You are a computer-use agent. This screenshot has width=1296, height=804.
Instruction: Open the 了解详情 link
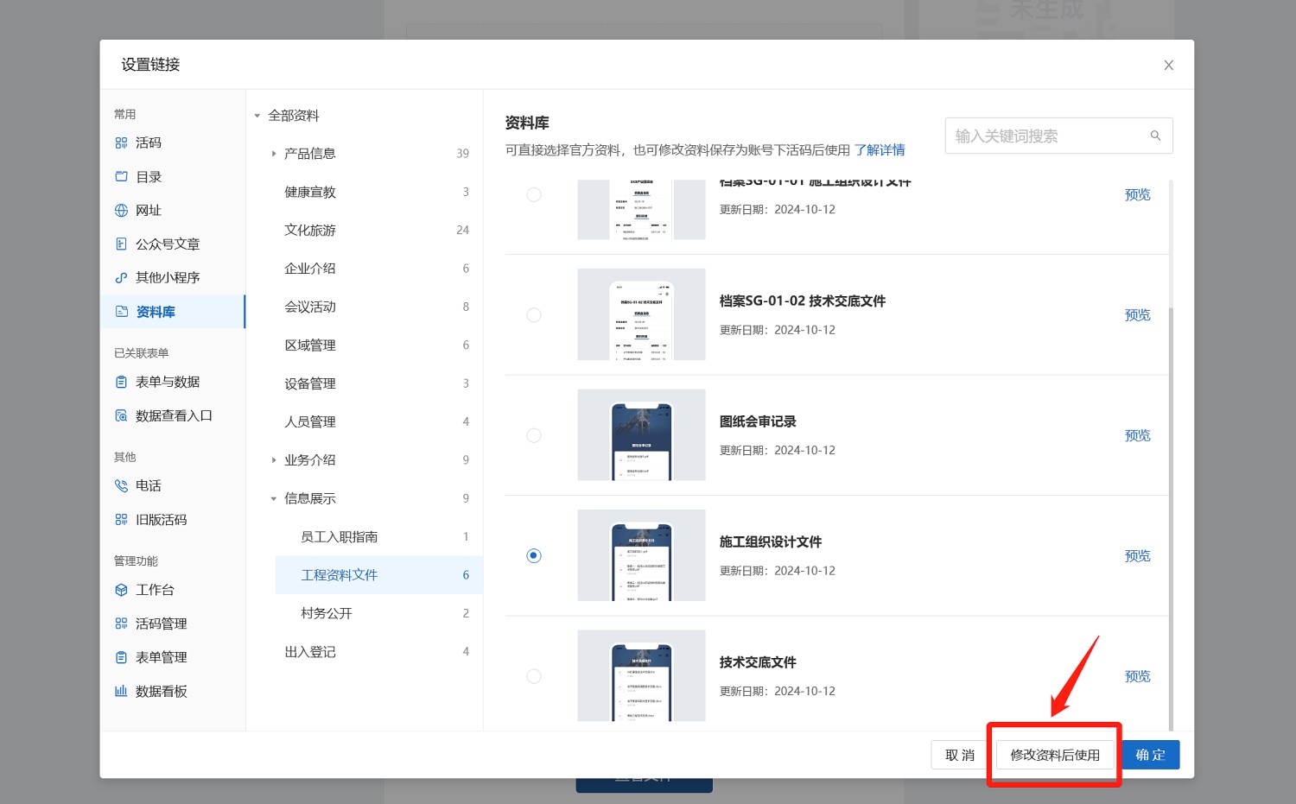click(x=880, y=150)
